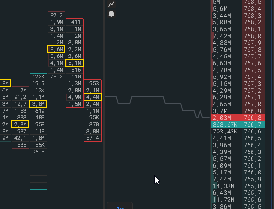Select the 11,72M bid volume
Image resolution: width=274 pixels, height=209 pixels.
pyautogui.click(x=224, y=200)
